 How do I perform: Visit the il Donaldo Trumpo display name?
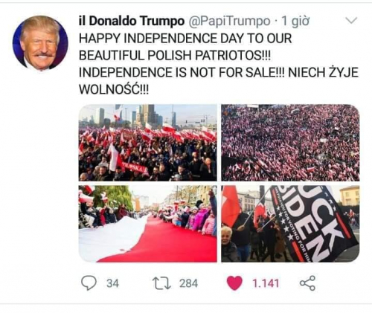tap(132, 21)
